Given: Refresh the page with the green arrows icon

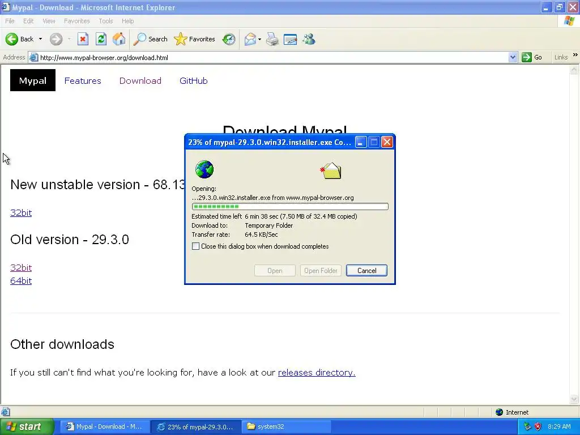Looking at the screenshot, I should point(101,39).
